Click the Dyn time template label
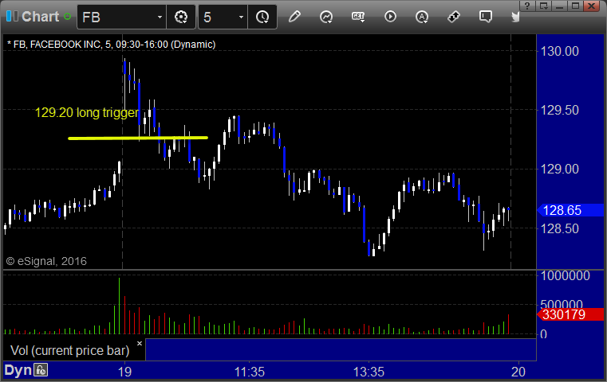The width and height of the screenshot is (607, 382). click(x=18, y=370)
